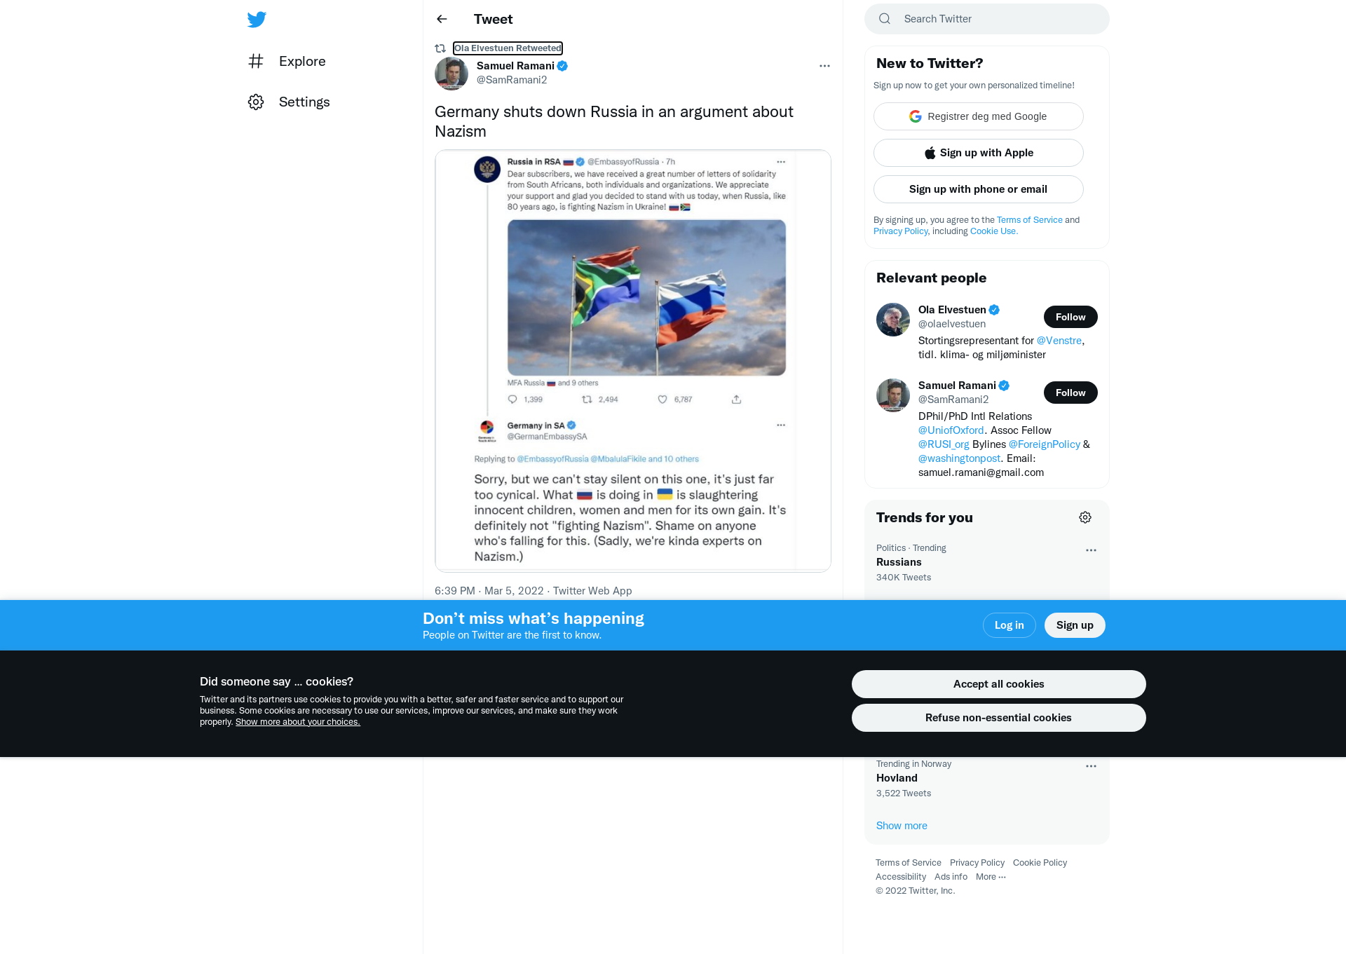This screenshot has height=954, width=1346.
Task: Expand options for Hovland trend
Action: 1091,766
